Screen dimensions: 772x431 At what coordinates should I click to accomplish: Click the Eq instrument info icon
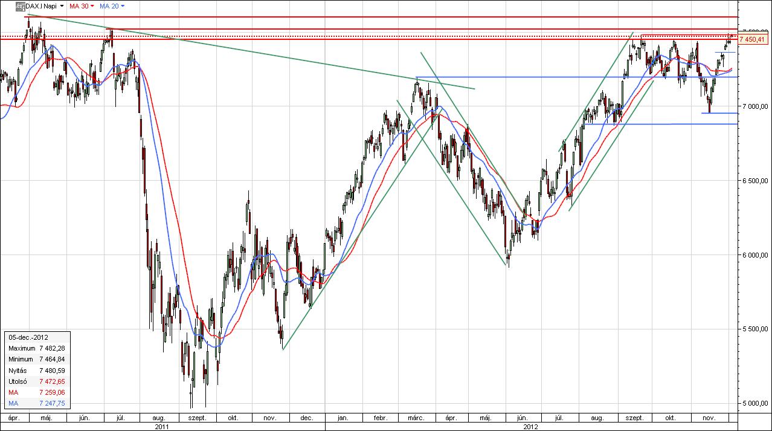(20, 5)
